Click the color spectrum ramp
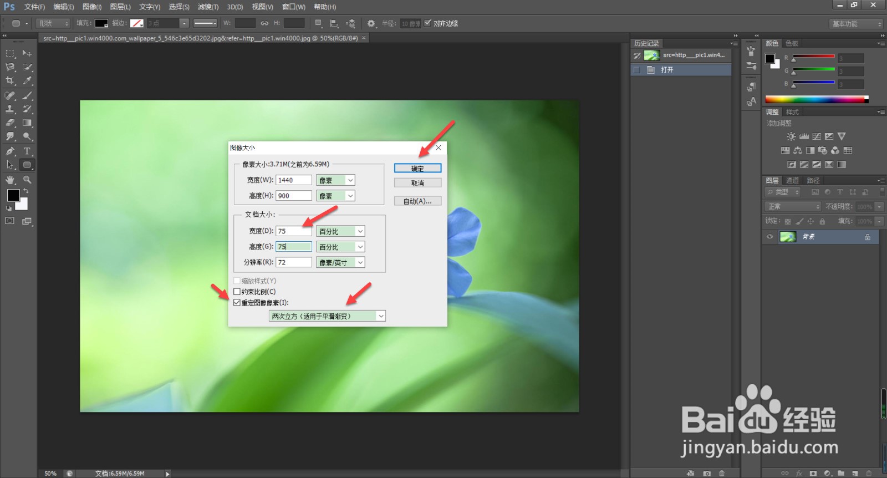The image size is (887, 478). tap(816, 100)
